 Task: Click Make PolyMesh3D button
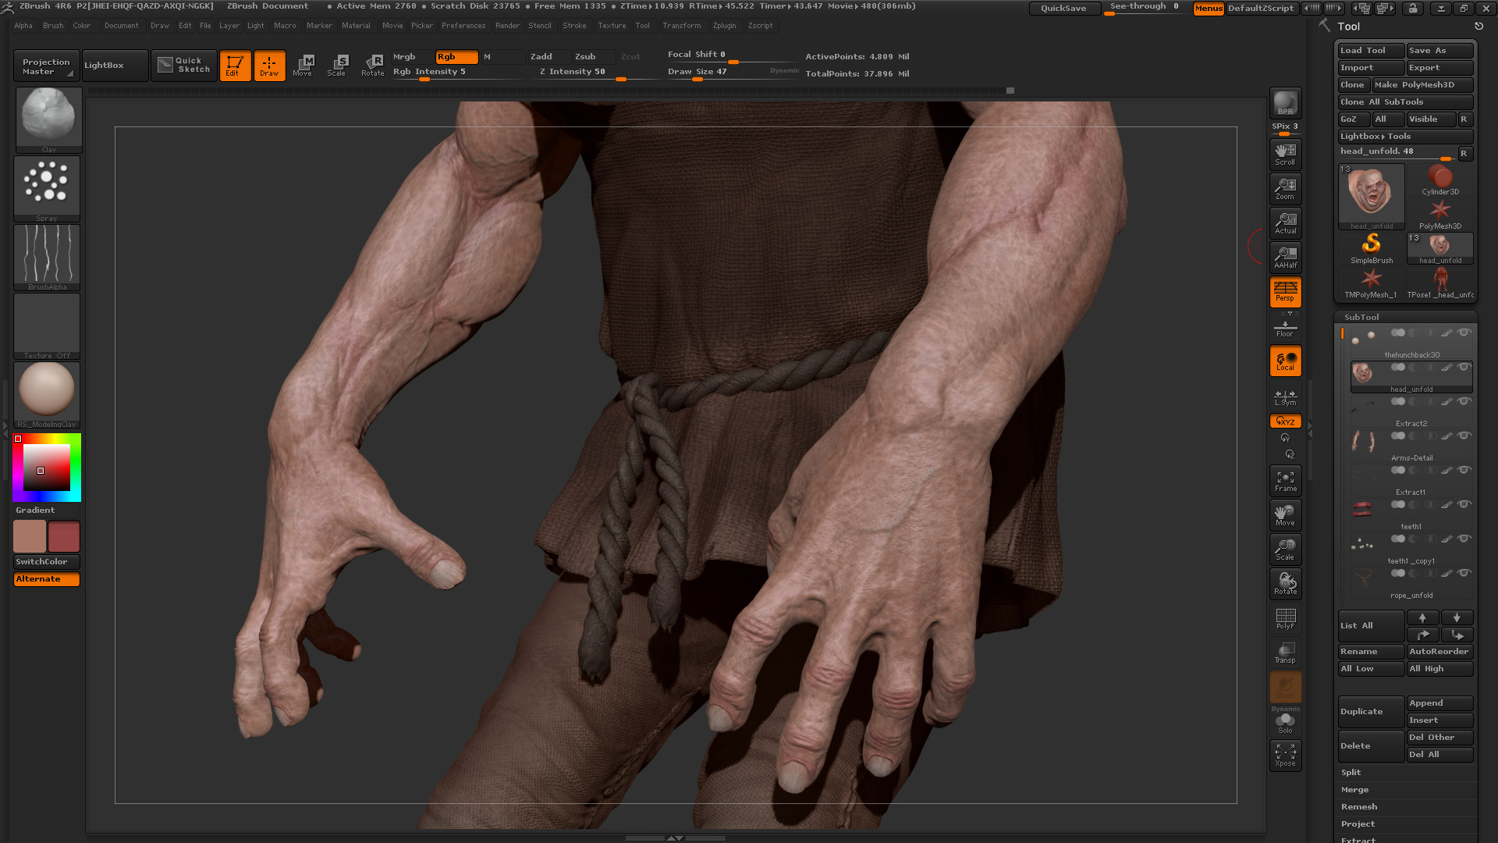tap(1422, 85)
